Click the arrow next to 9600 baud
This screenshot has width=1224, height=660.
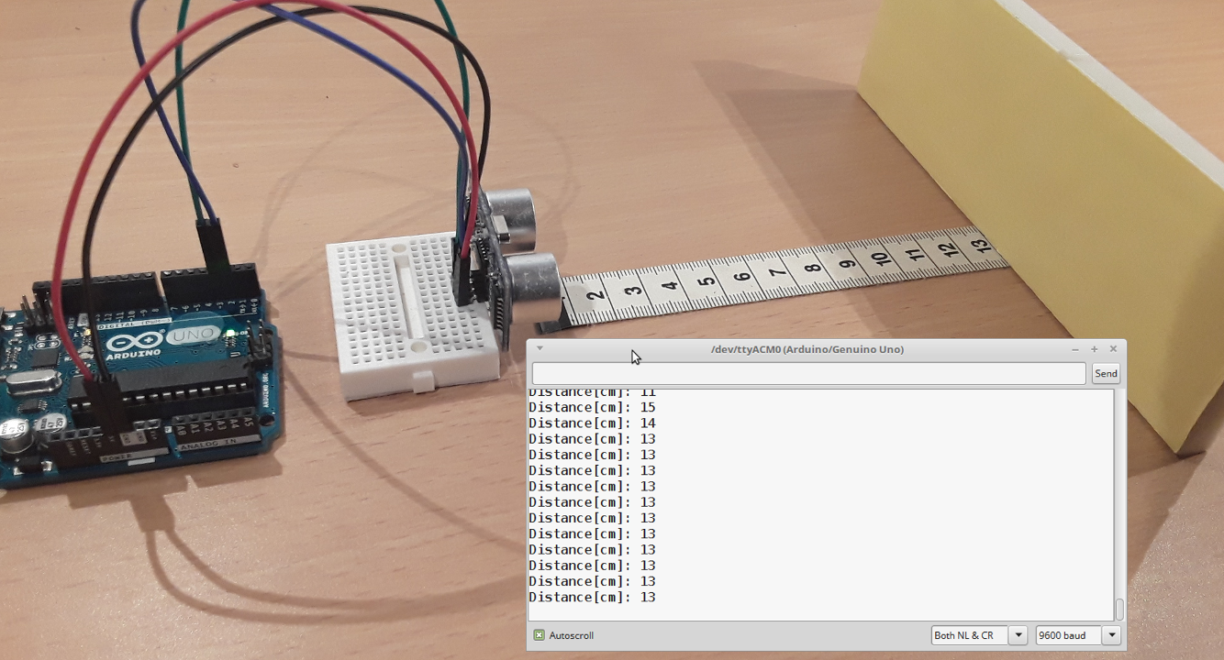pos(1112,635)
